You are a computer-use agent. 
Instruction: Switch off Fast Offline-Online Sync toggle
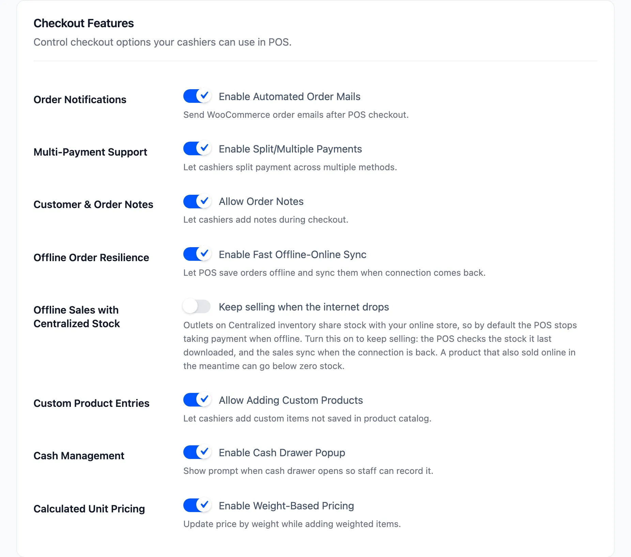point(197,254)
